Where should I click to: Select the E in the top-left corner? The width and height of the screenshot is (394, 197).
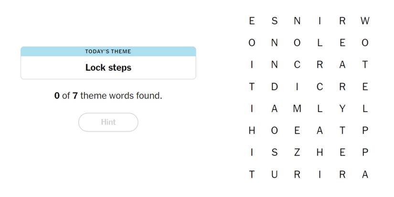pyautogui.click(x=252, y=21)
